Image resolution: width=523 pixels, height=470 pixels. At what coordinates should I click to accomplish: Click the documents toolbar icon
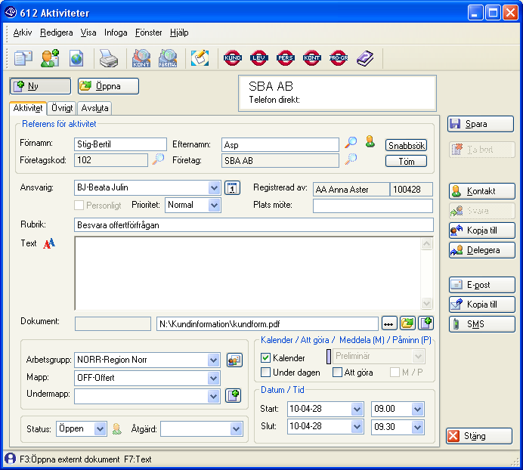click(x=23, y=58)
